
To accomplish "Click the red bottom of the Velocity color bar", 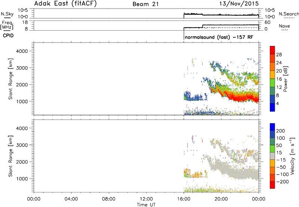I will [x=272, y=185].
